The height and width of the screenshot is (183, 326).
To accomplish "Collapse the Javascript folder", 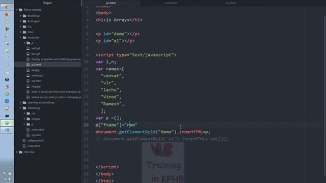I will 20,38.
